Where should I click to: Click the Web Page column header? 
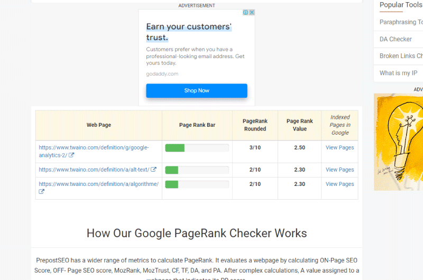[99, 125]
